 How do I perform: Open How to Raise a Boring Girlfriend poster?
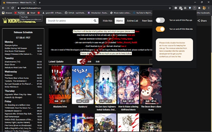(128, 85)
